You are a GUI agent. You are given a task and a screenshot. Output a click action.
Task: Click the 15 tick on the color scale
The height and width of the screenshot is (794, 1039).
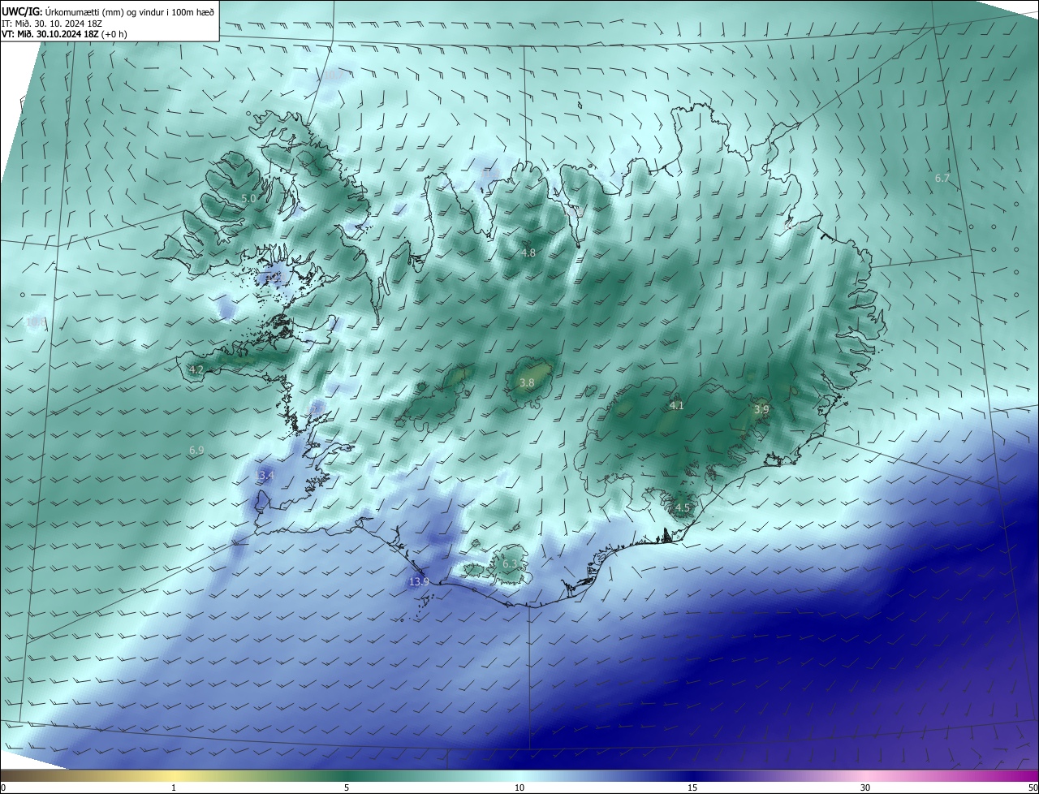(692, 788)
